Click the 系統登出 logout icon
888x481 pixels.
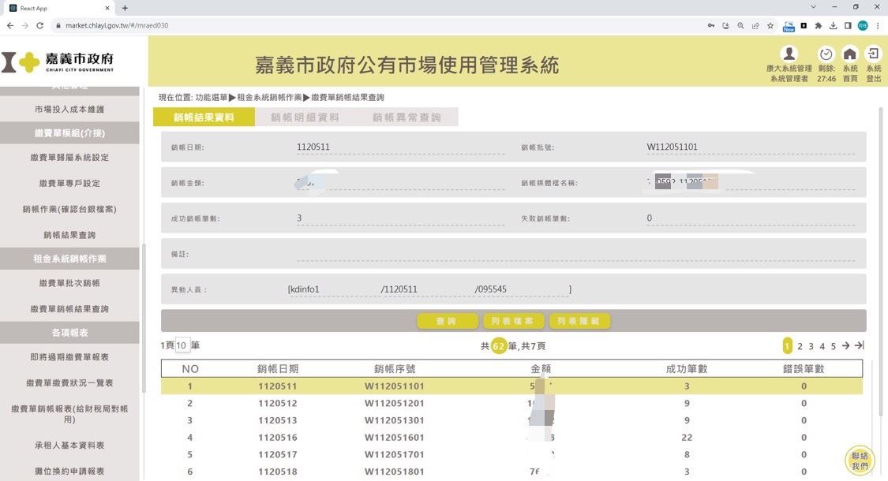873,54
